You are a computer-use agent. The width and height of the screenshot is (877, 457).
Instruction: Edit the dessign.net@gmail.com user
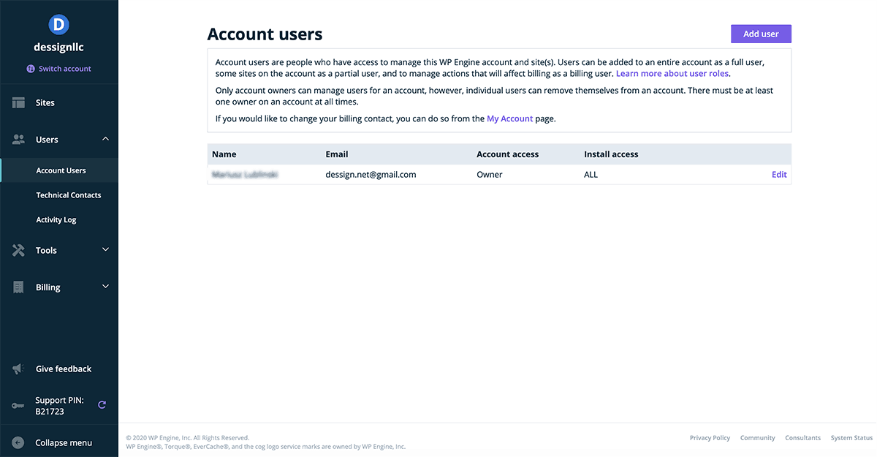pyautogui.click(x=779, y=175)
